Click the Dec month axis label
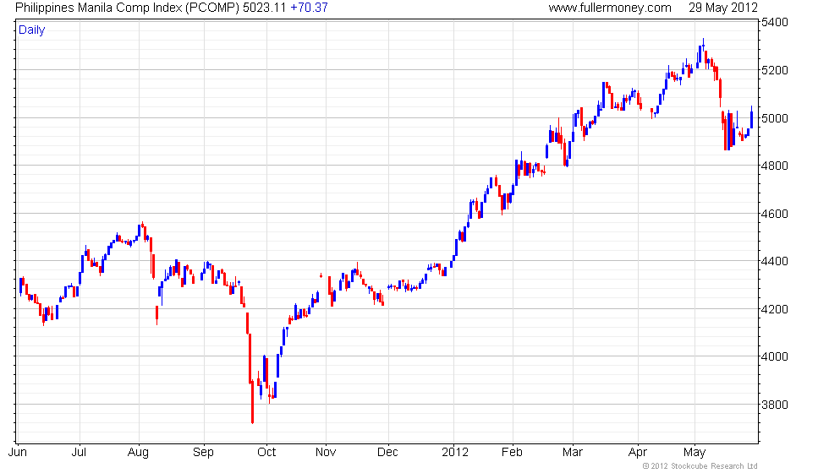Screen dimensions: 829x473 click(x=387, y=453)
